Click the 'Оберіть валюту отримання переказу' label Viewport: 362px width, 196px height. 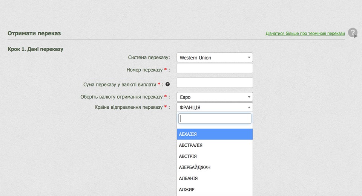(121, 97)
